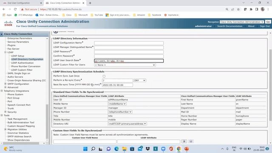The width and height of the screenshot is (272, 153).
Task: Click the sidebar horizontal scrollbar
Action: point(21,143)
